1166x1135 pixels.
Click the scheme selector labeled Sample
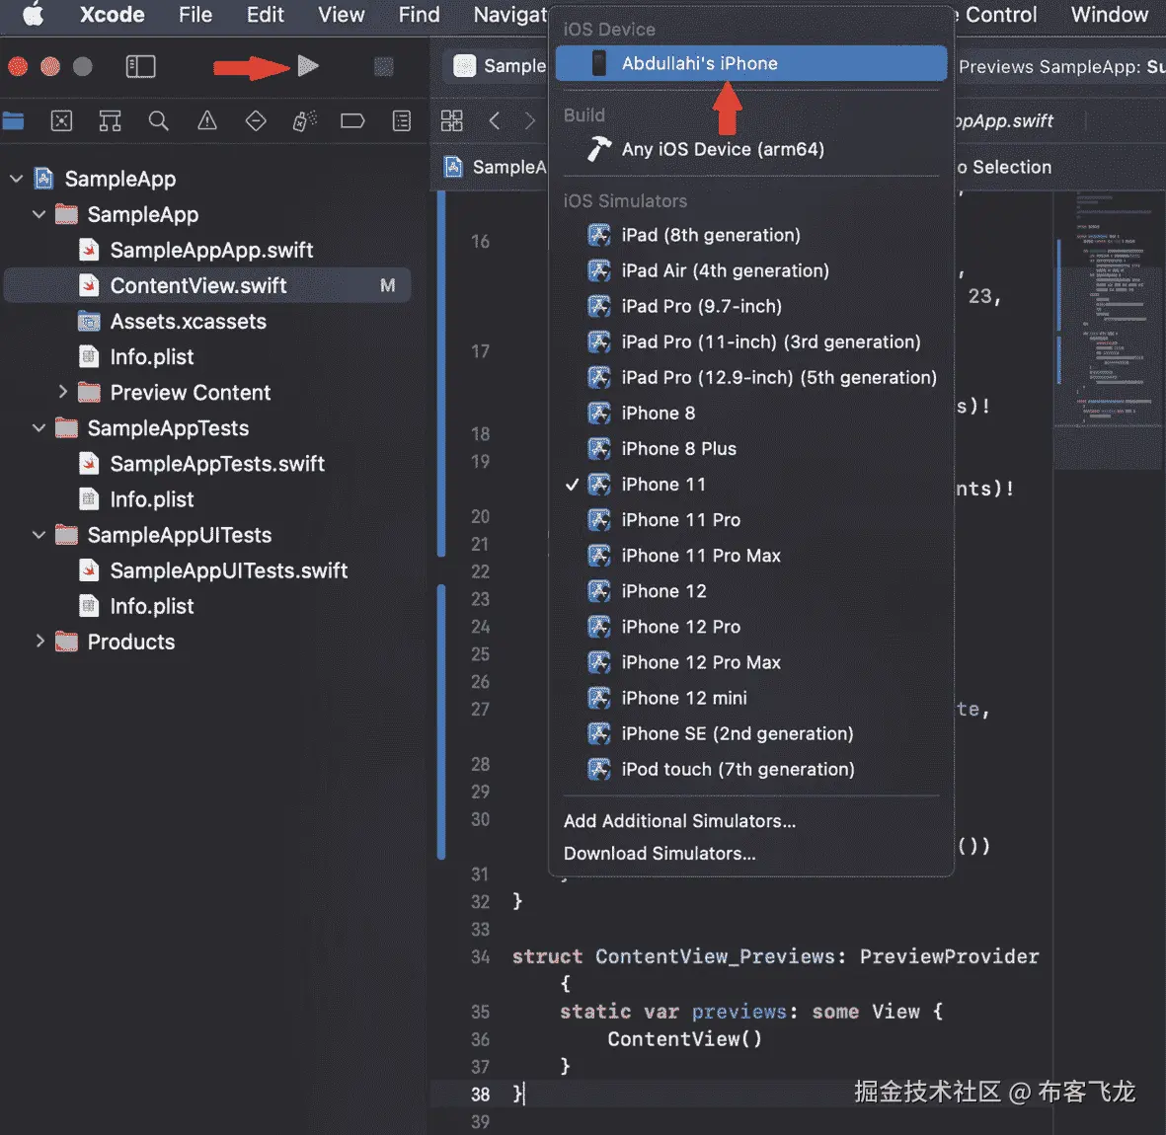coord(499,66)
